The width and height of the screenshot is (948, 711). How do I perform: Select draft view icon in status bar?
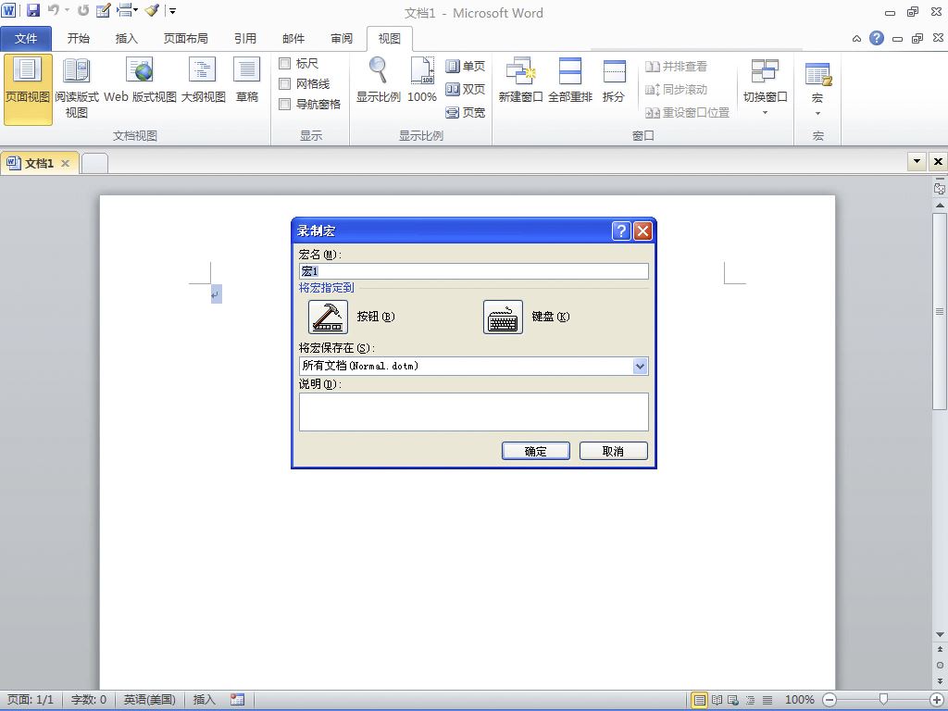coord(767,700)
